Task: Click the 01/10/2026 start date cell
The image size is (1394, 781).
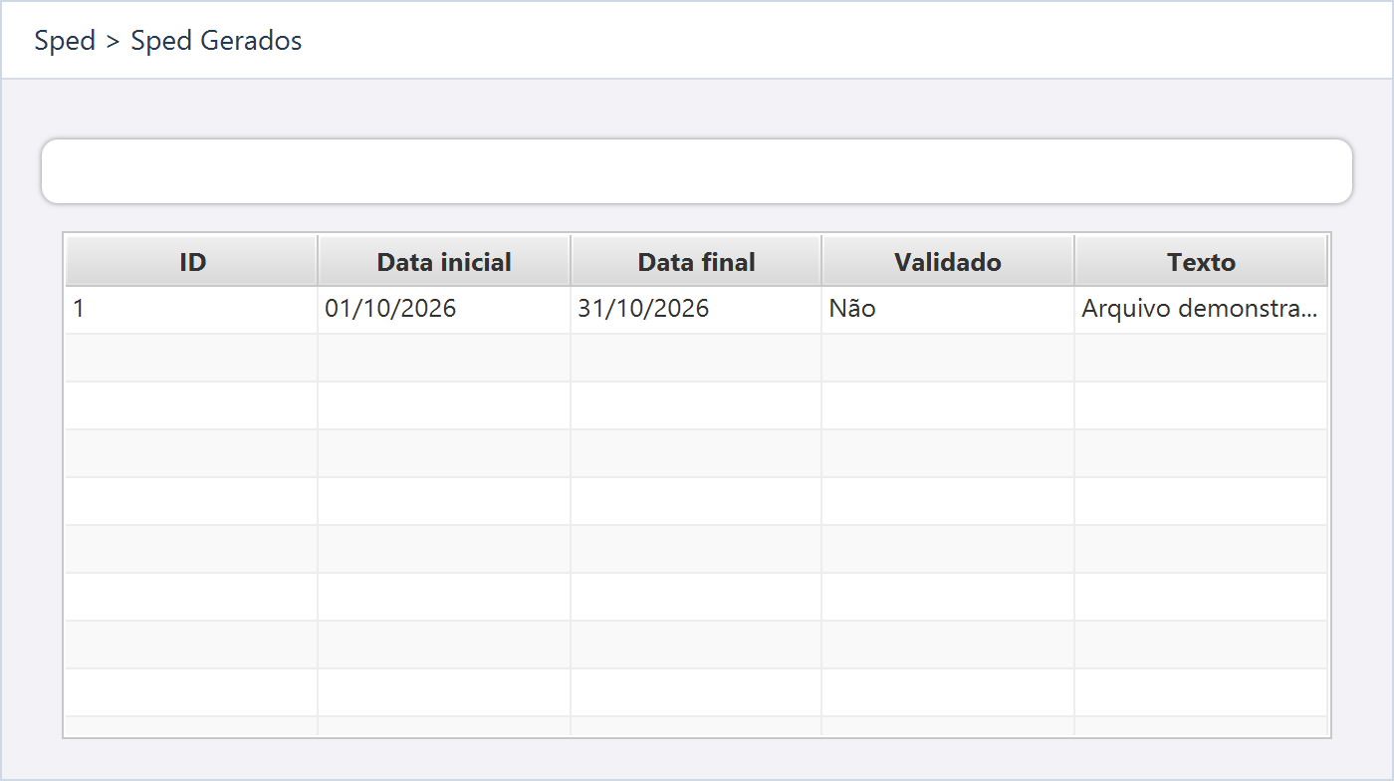Action: click(x=444, y=310)
